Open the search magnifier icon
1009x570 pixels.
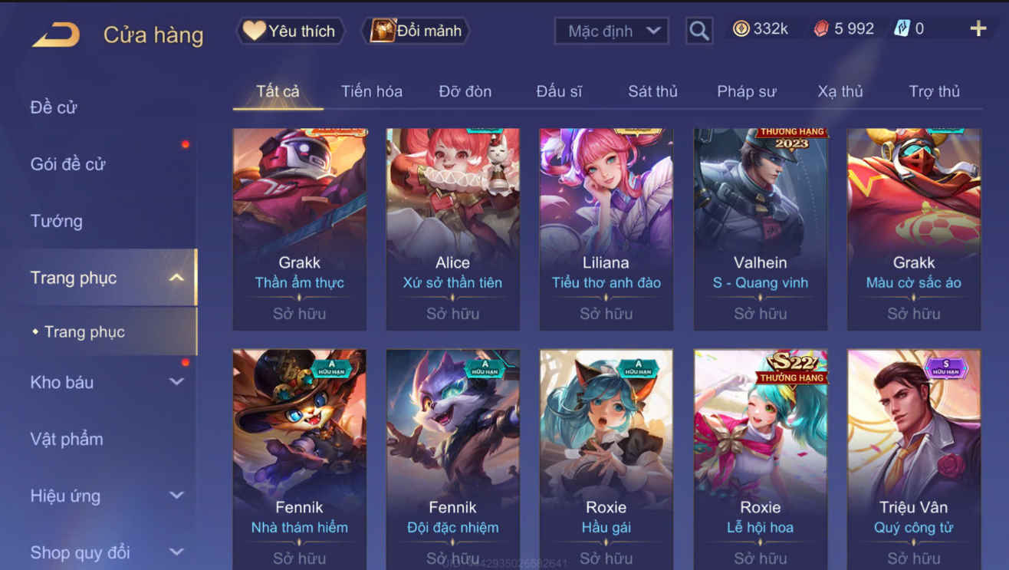coord(698,31)
